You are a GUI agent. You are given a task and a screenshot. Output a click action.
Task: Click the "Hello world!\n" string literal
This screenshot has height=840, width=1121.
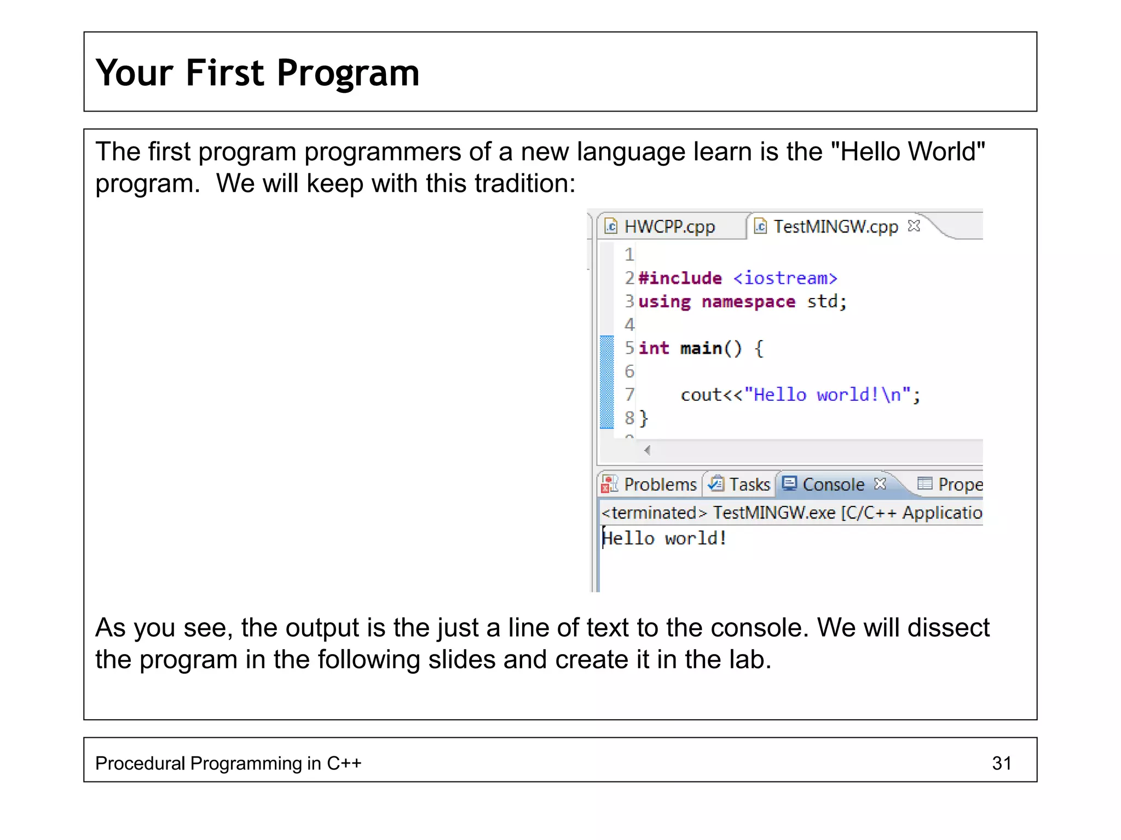click(828, 395)
